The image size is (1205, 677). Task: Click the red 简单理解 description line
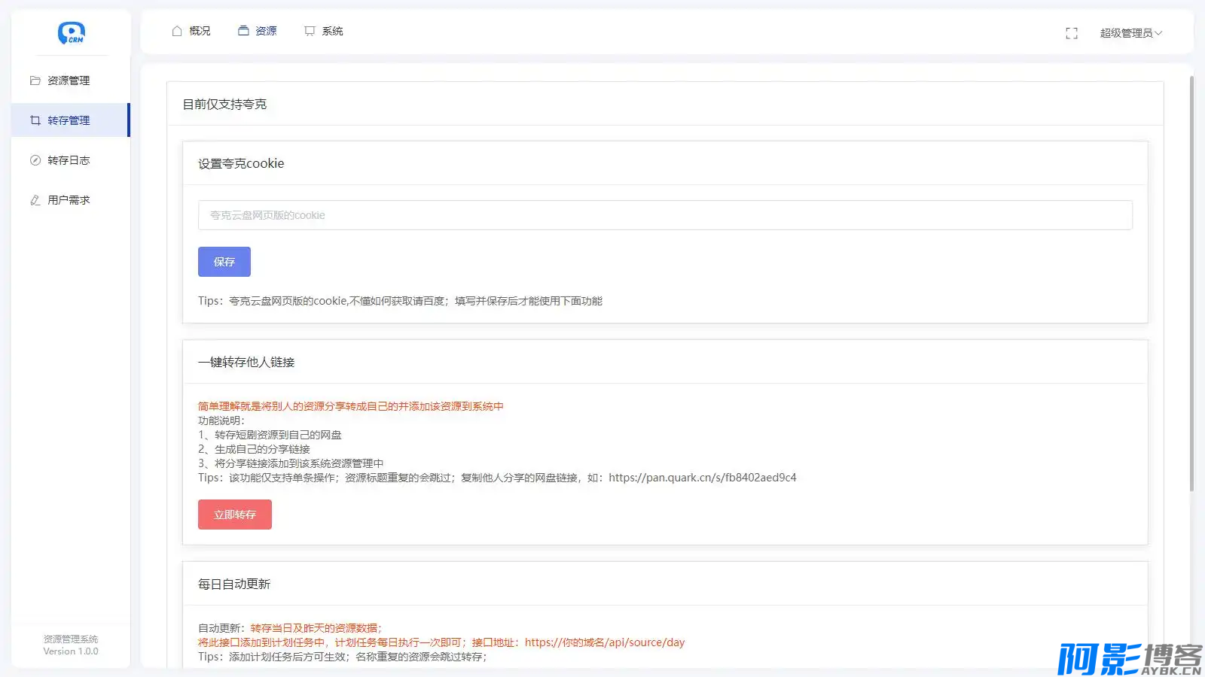[351, 406]
